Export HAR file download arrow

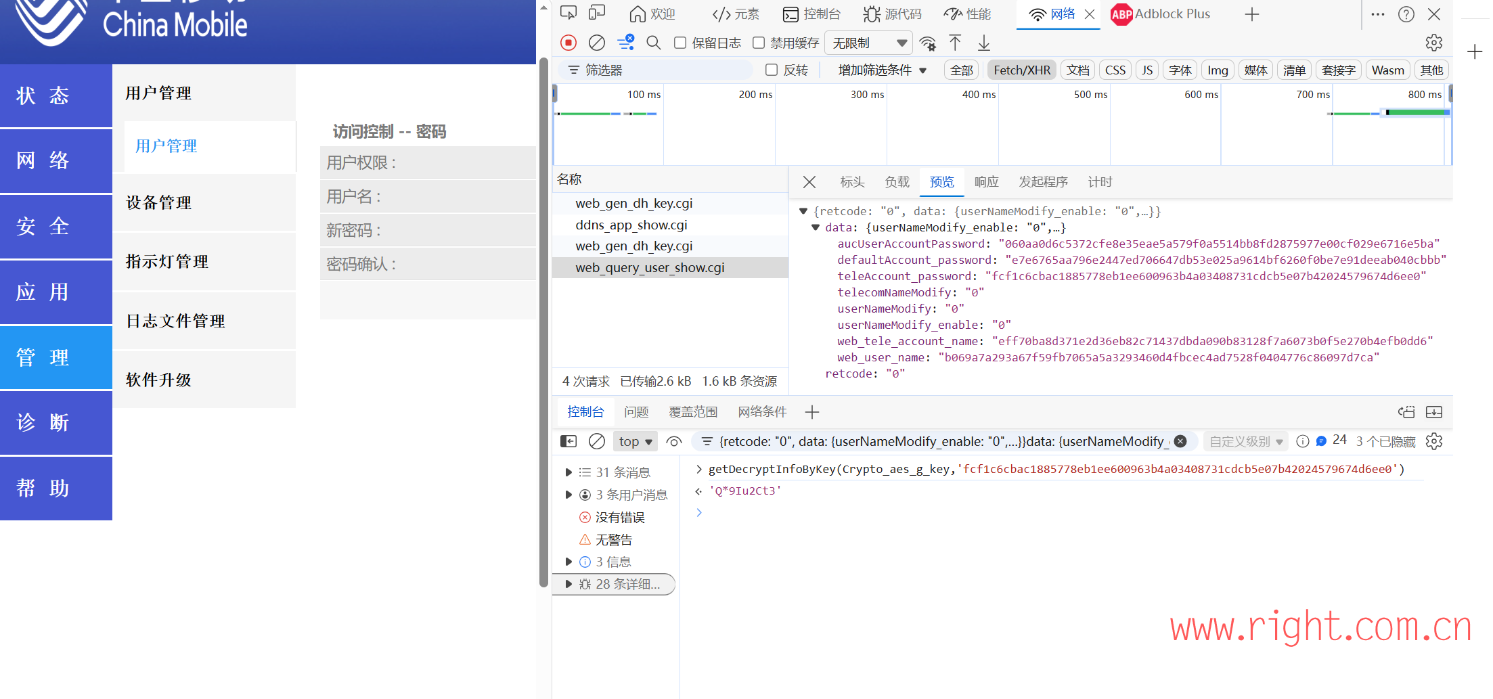pos(984,43)
